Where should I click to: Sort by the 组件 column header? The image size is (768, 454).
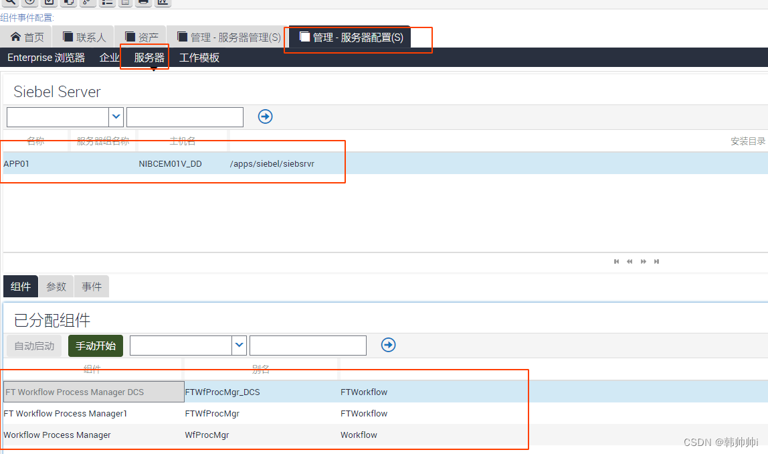[x=92, y=369]
